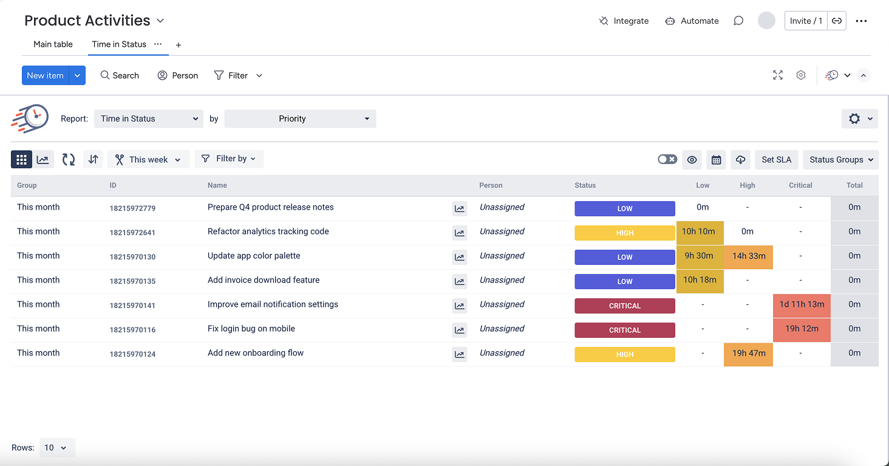The image size is (889, 466).
Task: Open the conversation bubble icon
Action: click(738, 21)
